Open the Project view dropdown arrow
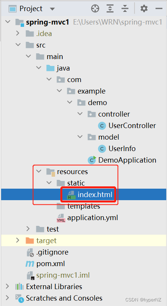Viewport: 167px width, 306px height. [x=52, y=9]
